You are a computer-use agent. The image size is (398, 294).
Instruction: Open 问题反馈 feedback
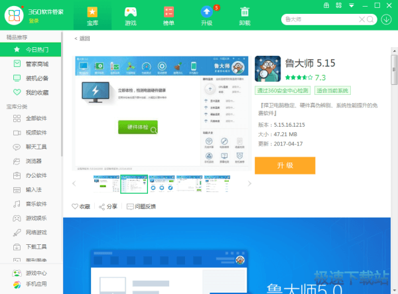click(x=141, y=206)
